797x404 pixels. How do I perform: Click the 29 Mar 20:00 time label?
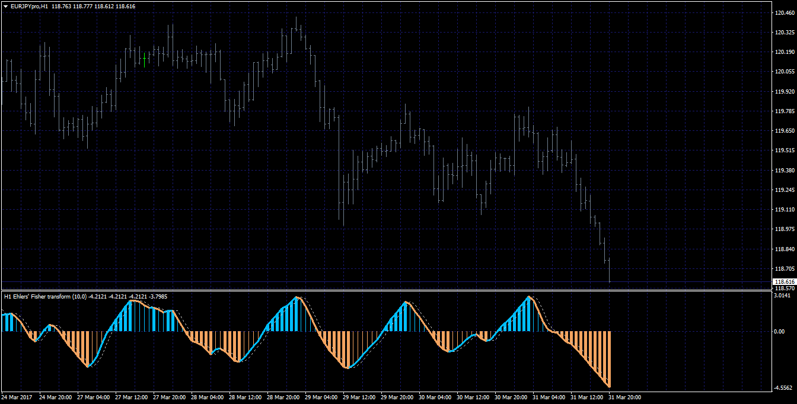[398, 397]
